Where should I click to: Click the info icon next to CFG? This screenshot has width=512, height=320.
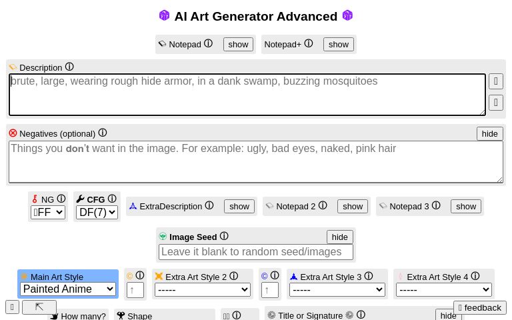click(x=112, y=199)
